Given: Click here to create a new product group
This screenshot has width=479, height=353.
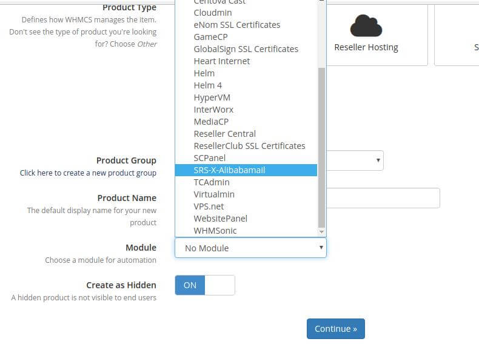Looking at the screenshot, I should pos(88,173).
